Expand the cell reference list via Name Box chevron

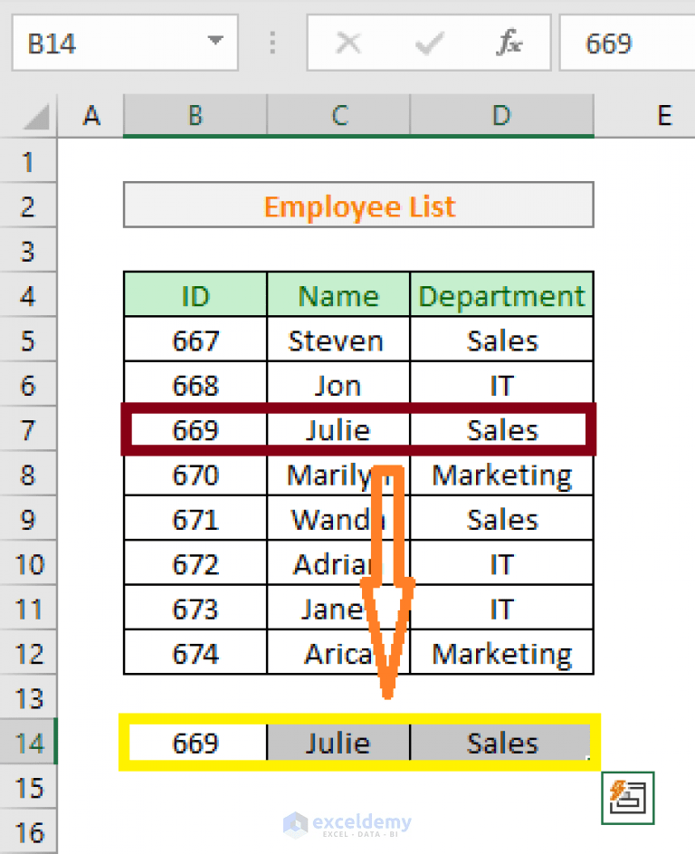coord(214,42)
